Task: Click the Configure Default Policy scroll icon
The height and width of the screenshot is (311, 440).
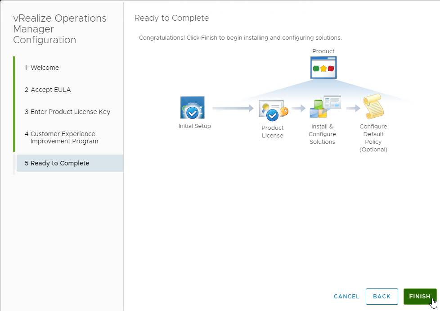Action: 373,106
